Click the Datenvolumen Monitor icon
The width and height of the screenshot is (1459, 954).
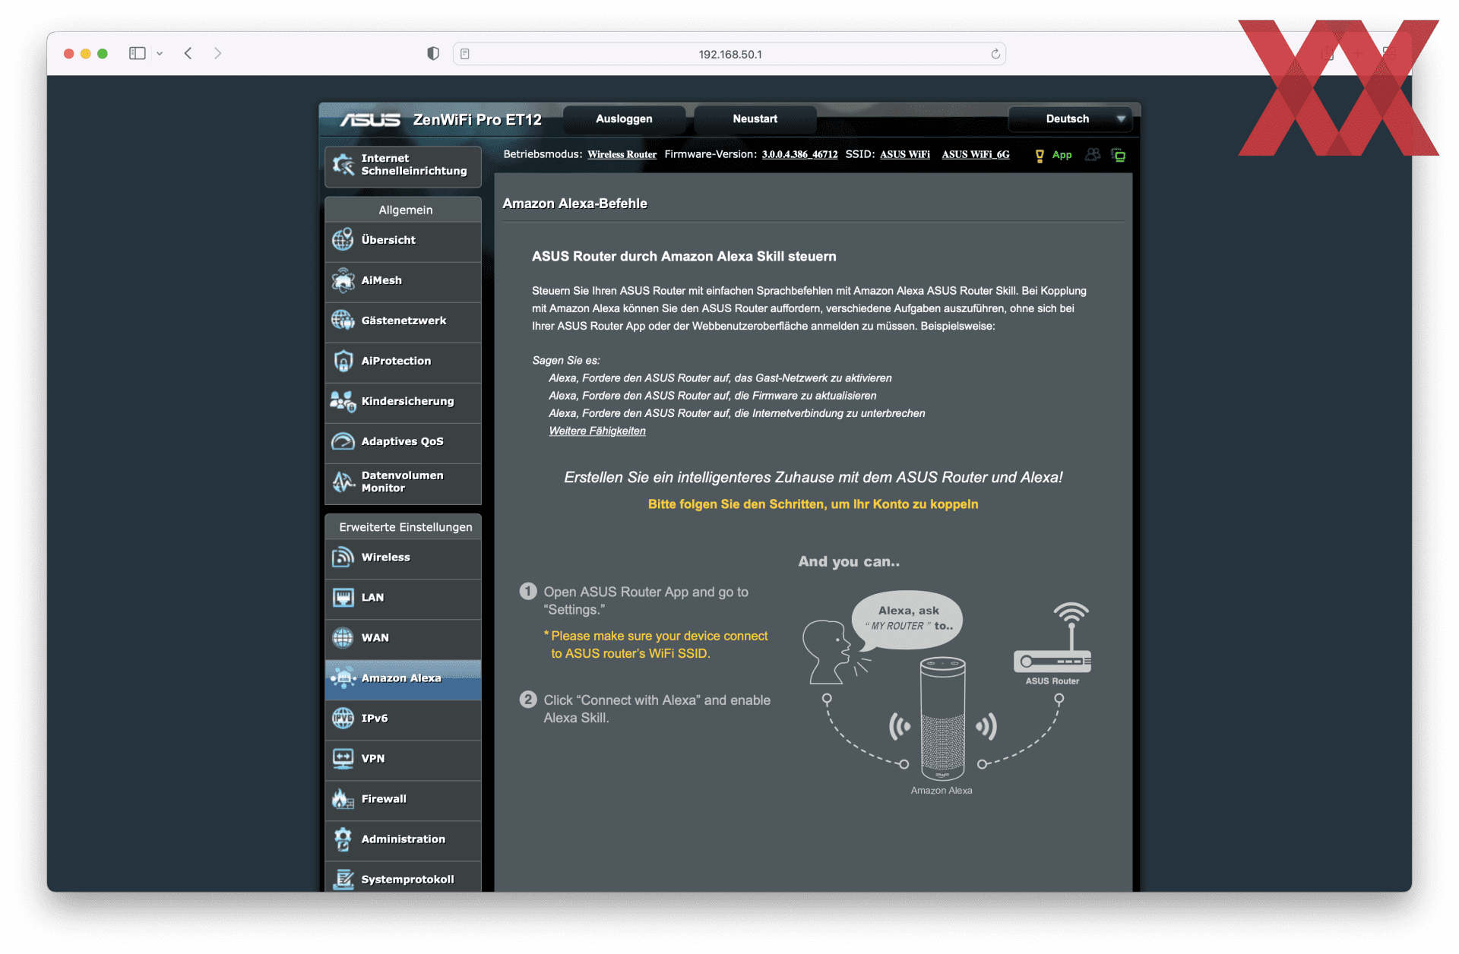click(343, 482)
